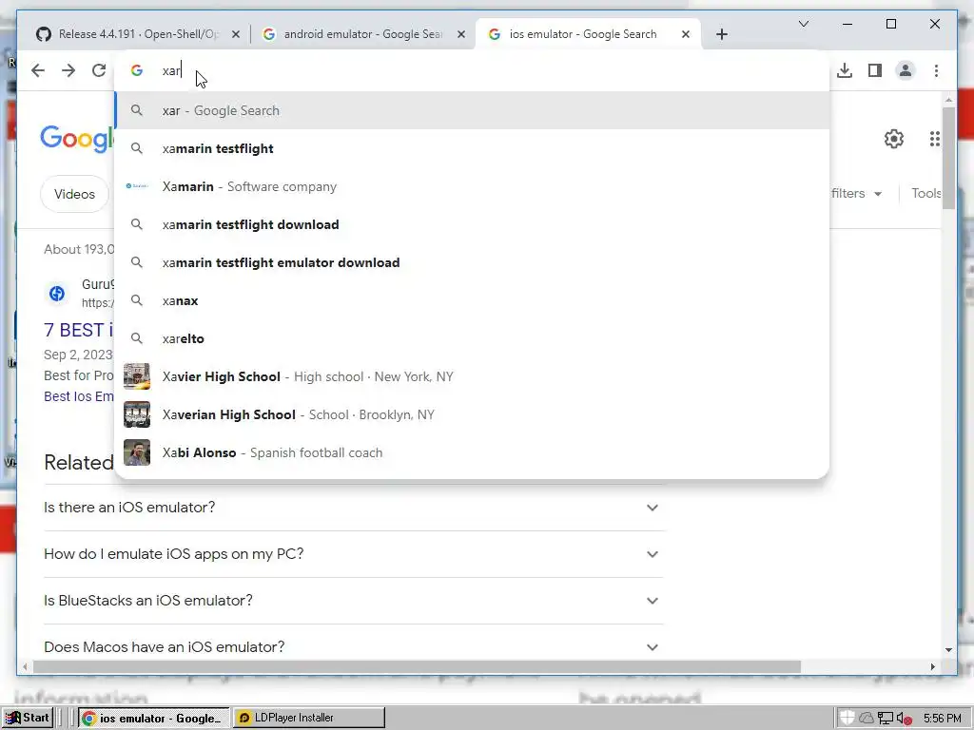974x730 pixels.
Task: Open the filters dropdown
Action: click(857, 194)
